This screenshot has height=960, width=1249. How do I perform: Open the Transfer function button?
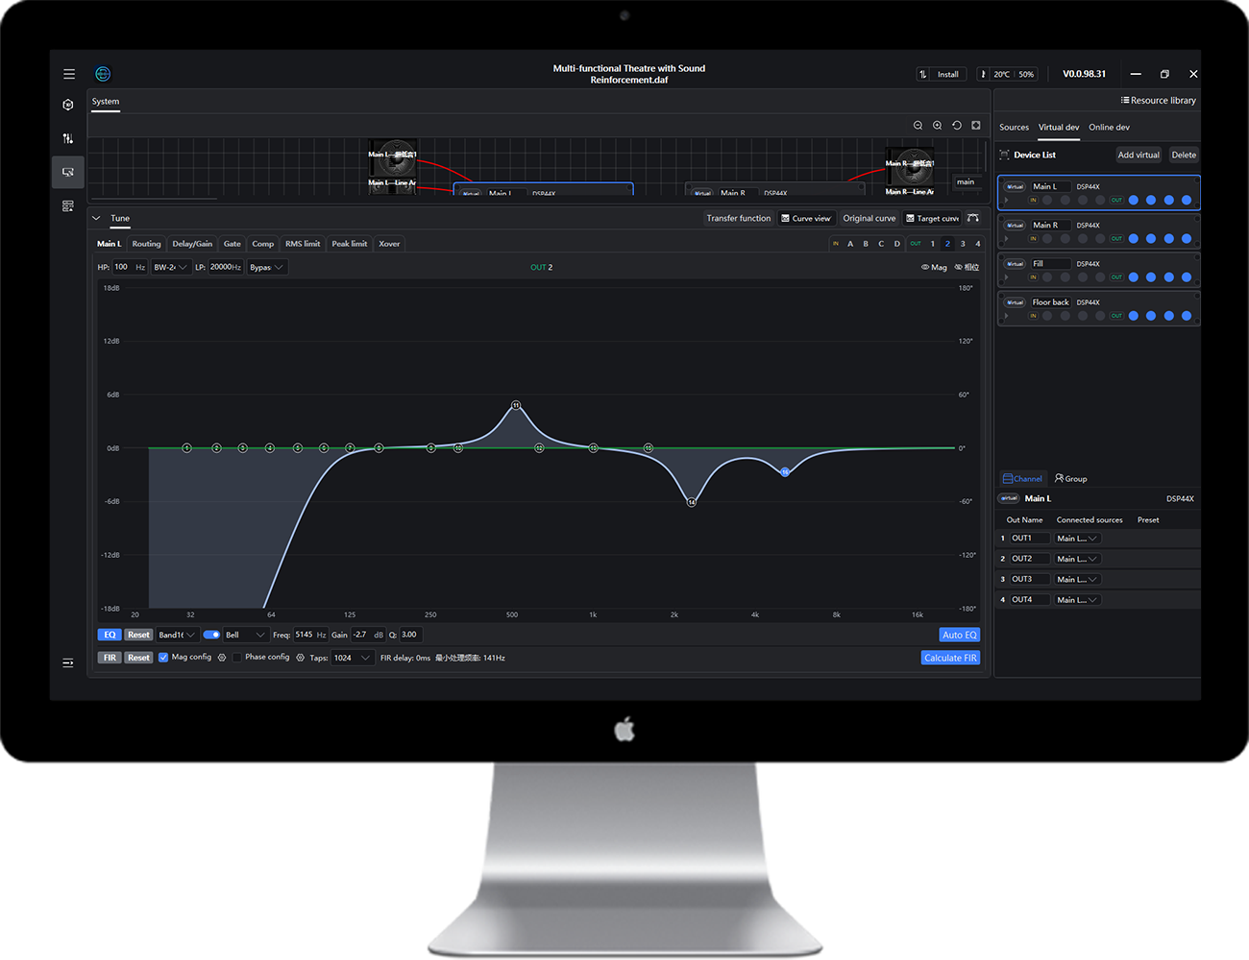click(x=738, y=218)
